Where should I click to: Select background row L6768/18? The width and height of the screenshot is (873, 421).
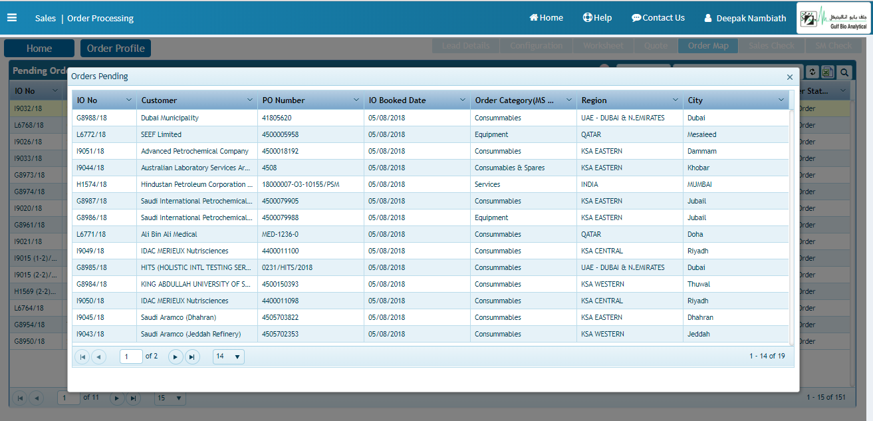point(38,125)
